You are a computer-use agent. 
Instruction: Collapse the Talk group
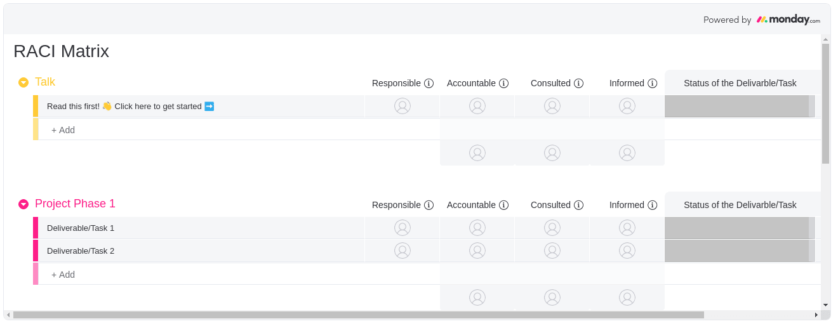tap(23, 82)
